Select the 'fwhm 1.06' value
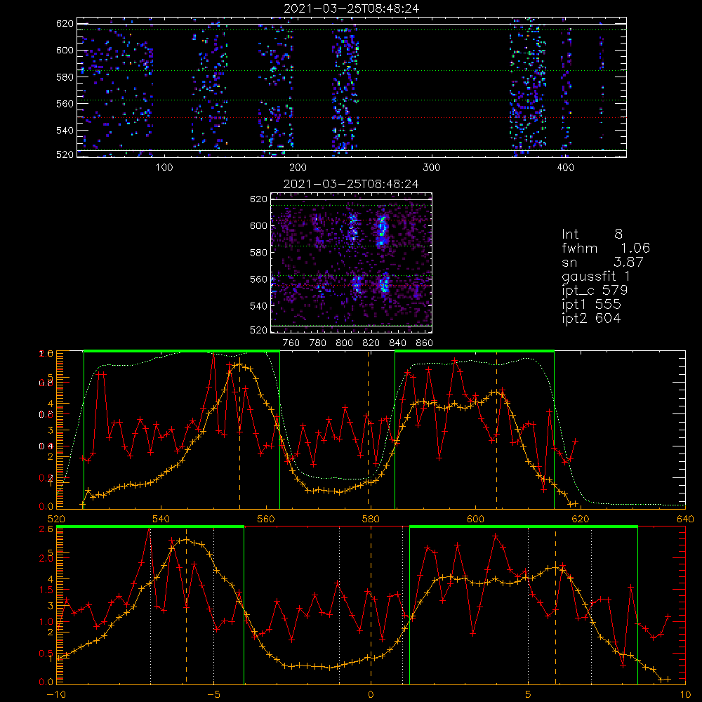This screenshot has height=702, width=702. click(x=606, y=248)
